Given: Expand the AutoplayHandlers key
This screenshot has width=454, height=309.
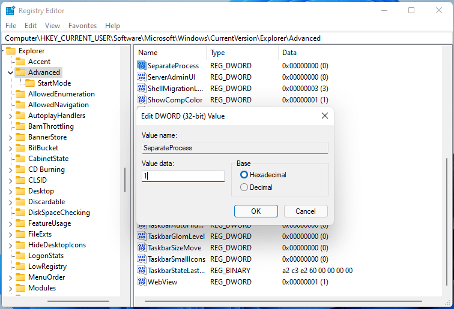Looking at the screenshot, I should [10, 116].
